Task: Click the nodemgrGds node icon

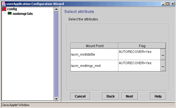Action: tap(10, 13)
